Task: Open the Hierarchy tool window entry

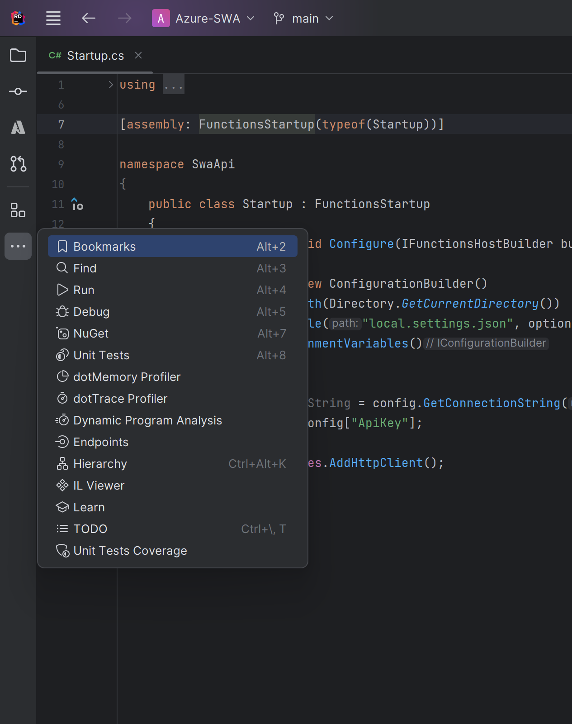Action: (173, 463)
